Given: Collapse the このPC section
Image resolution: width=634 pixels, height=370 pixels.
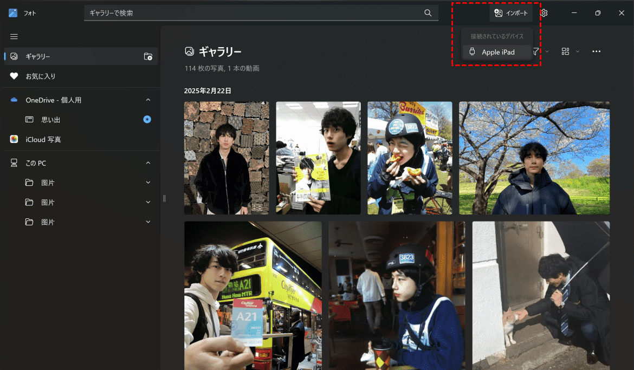Looking at the screenshot, I should tap(147, 163).
